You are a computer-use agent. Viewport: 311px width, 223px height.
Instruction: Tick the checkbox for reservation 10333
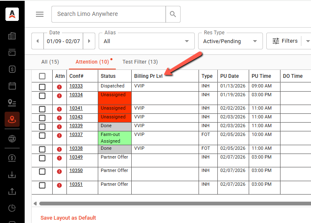pyautogui.click(x=42, y=87)
